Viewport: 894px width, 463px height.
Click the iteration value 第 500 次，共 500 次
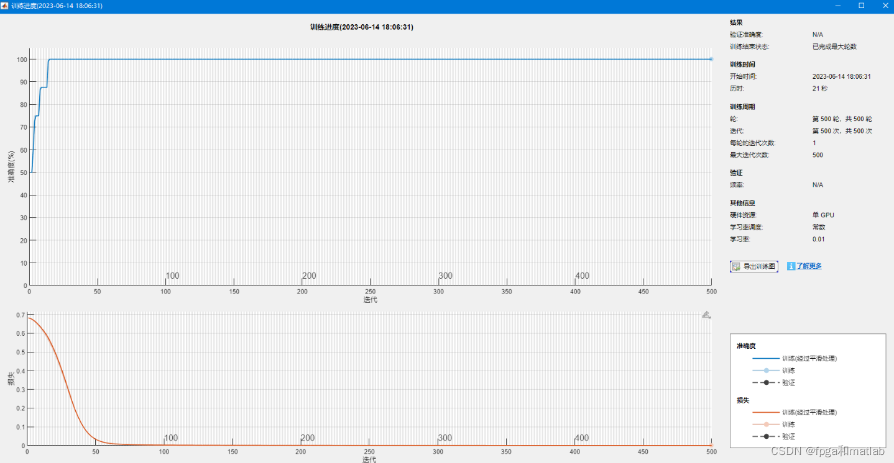click(842, 131)
